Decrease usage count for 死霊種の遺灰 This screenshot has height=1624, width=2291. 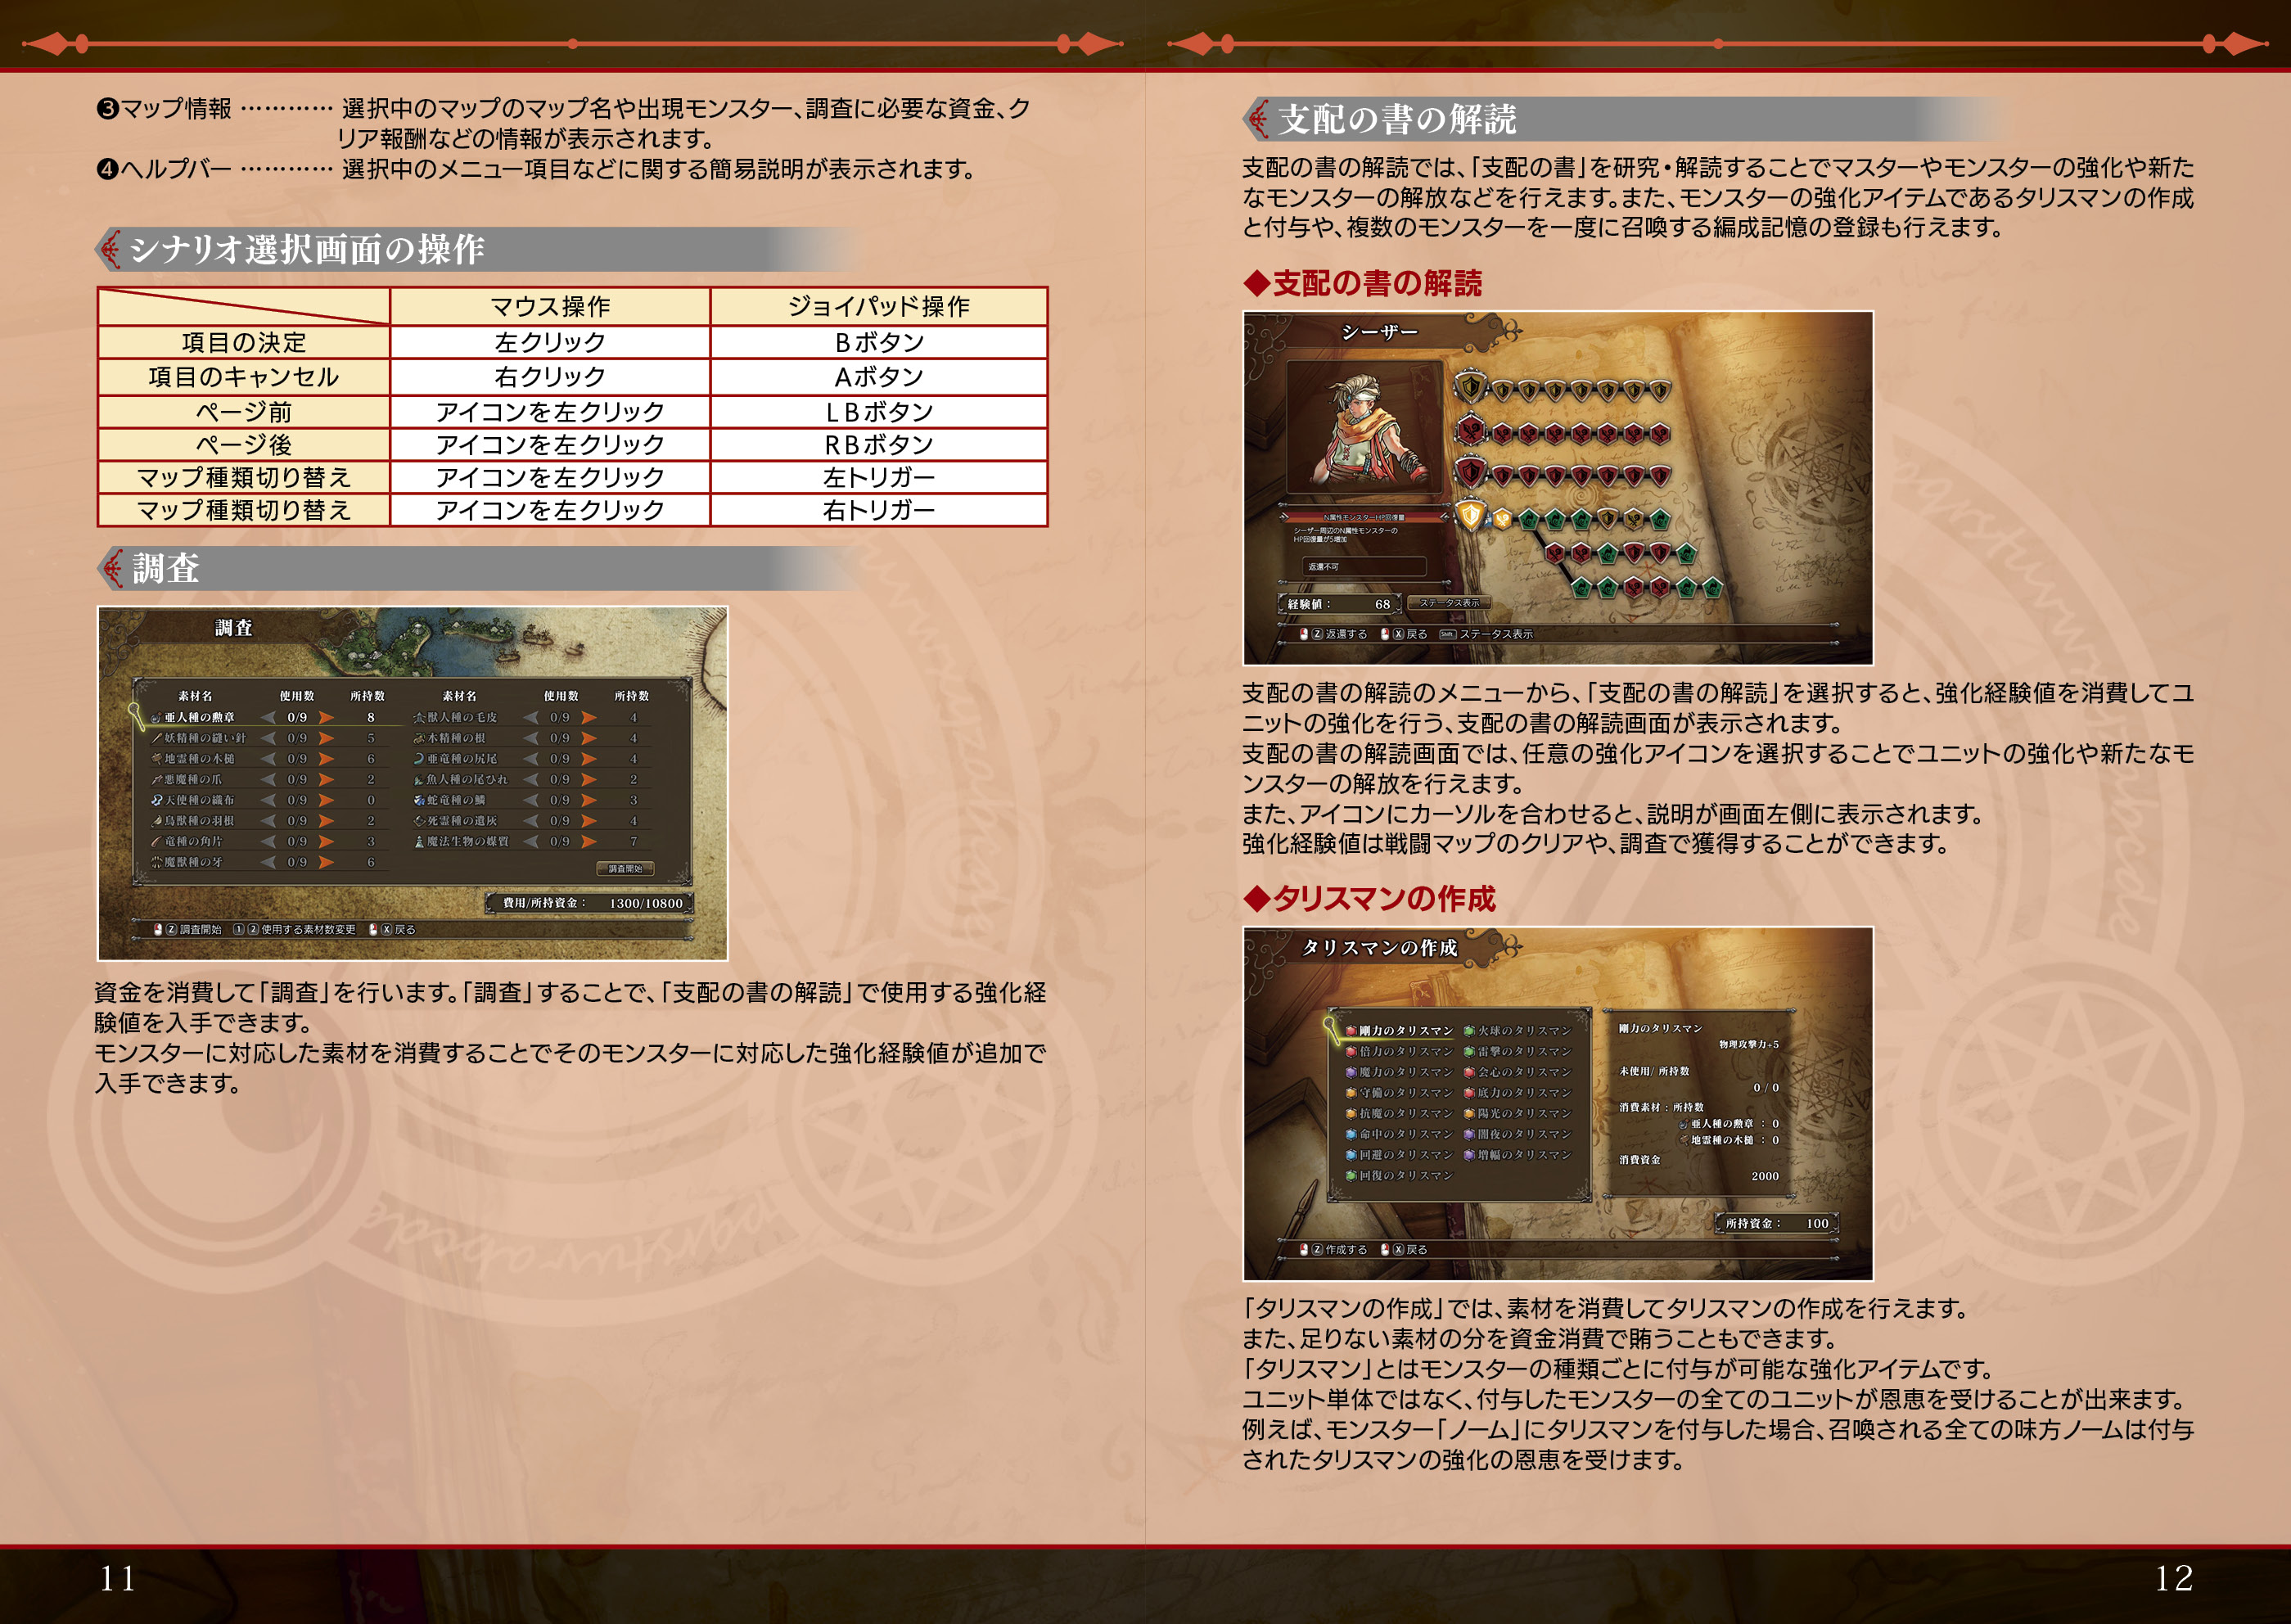[x=531, y=821]
